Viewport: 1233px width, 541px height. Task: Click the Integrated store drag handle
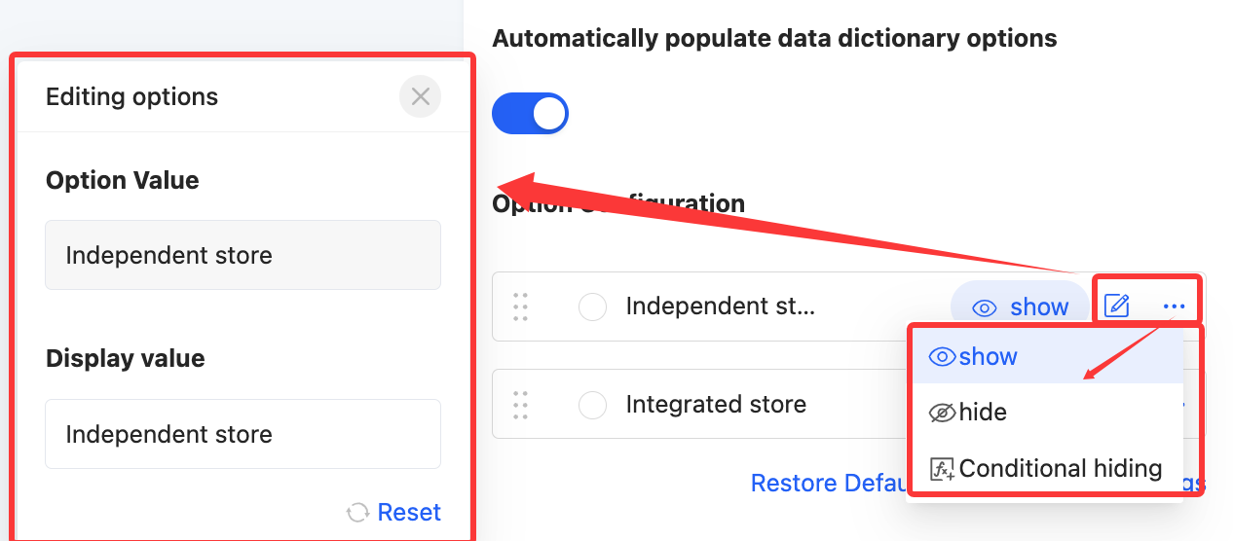tap(520, 404)
